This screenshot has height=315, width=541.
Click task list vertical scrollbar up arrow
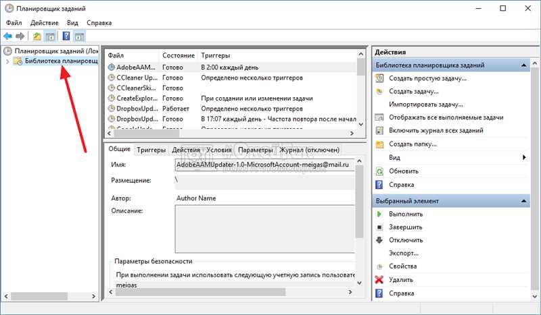click(x=361, y=54)
